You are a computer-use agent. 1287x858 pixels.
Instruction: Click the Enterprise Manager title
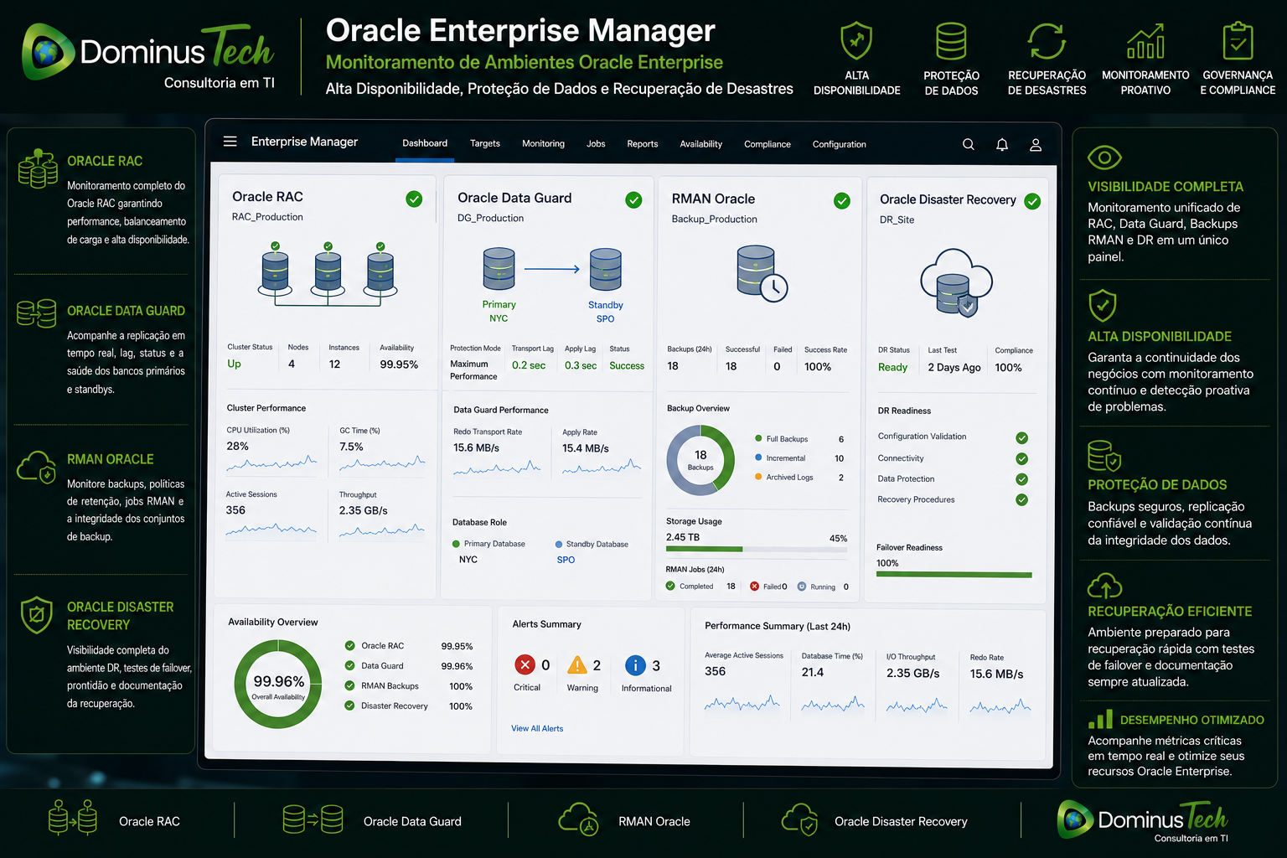[x=304, y=142]
